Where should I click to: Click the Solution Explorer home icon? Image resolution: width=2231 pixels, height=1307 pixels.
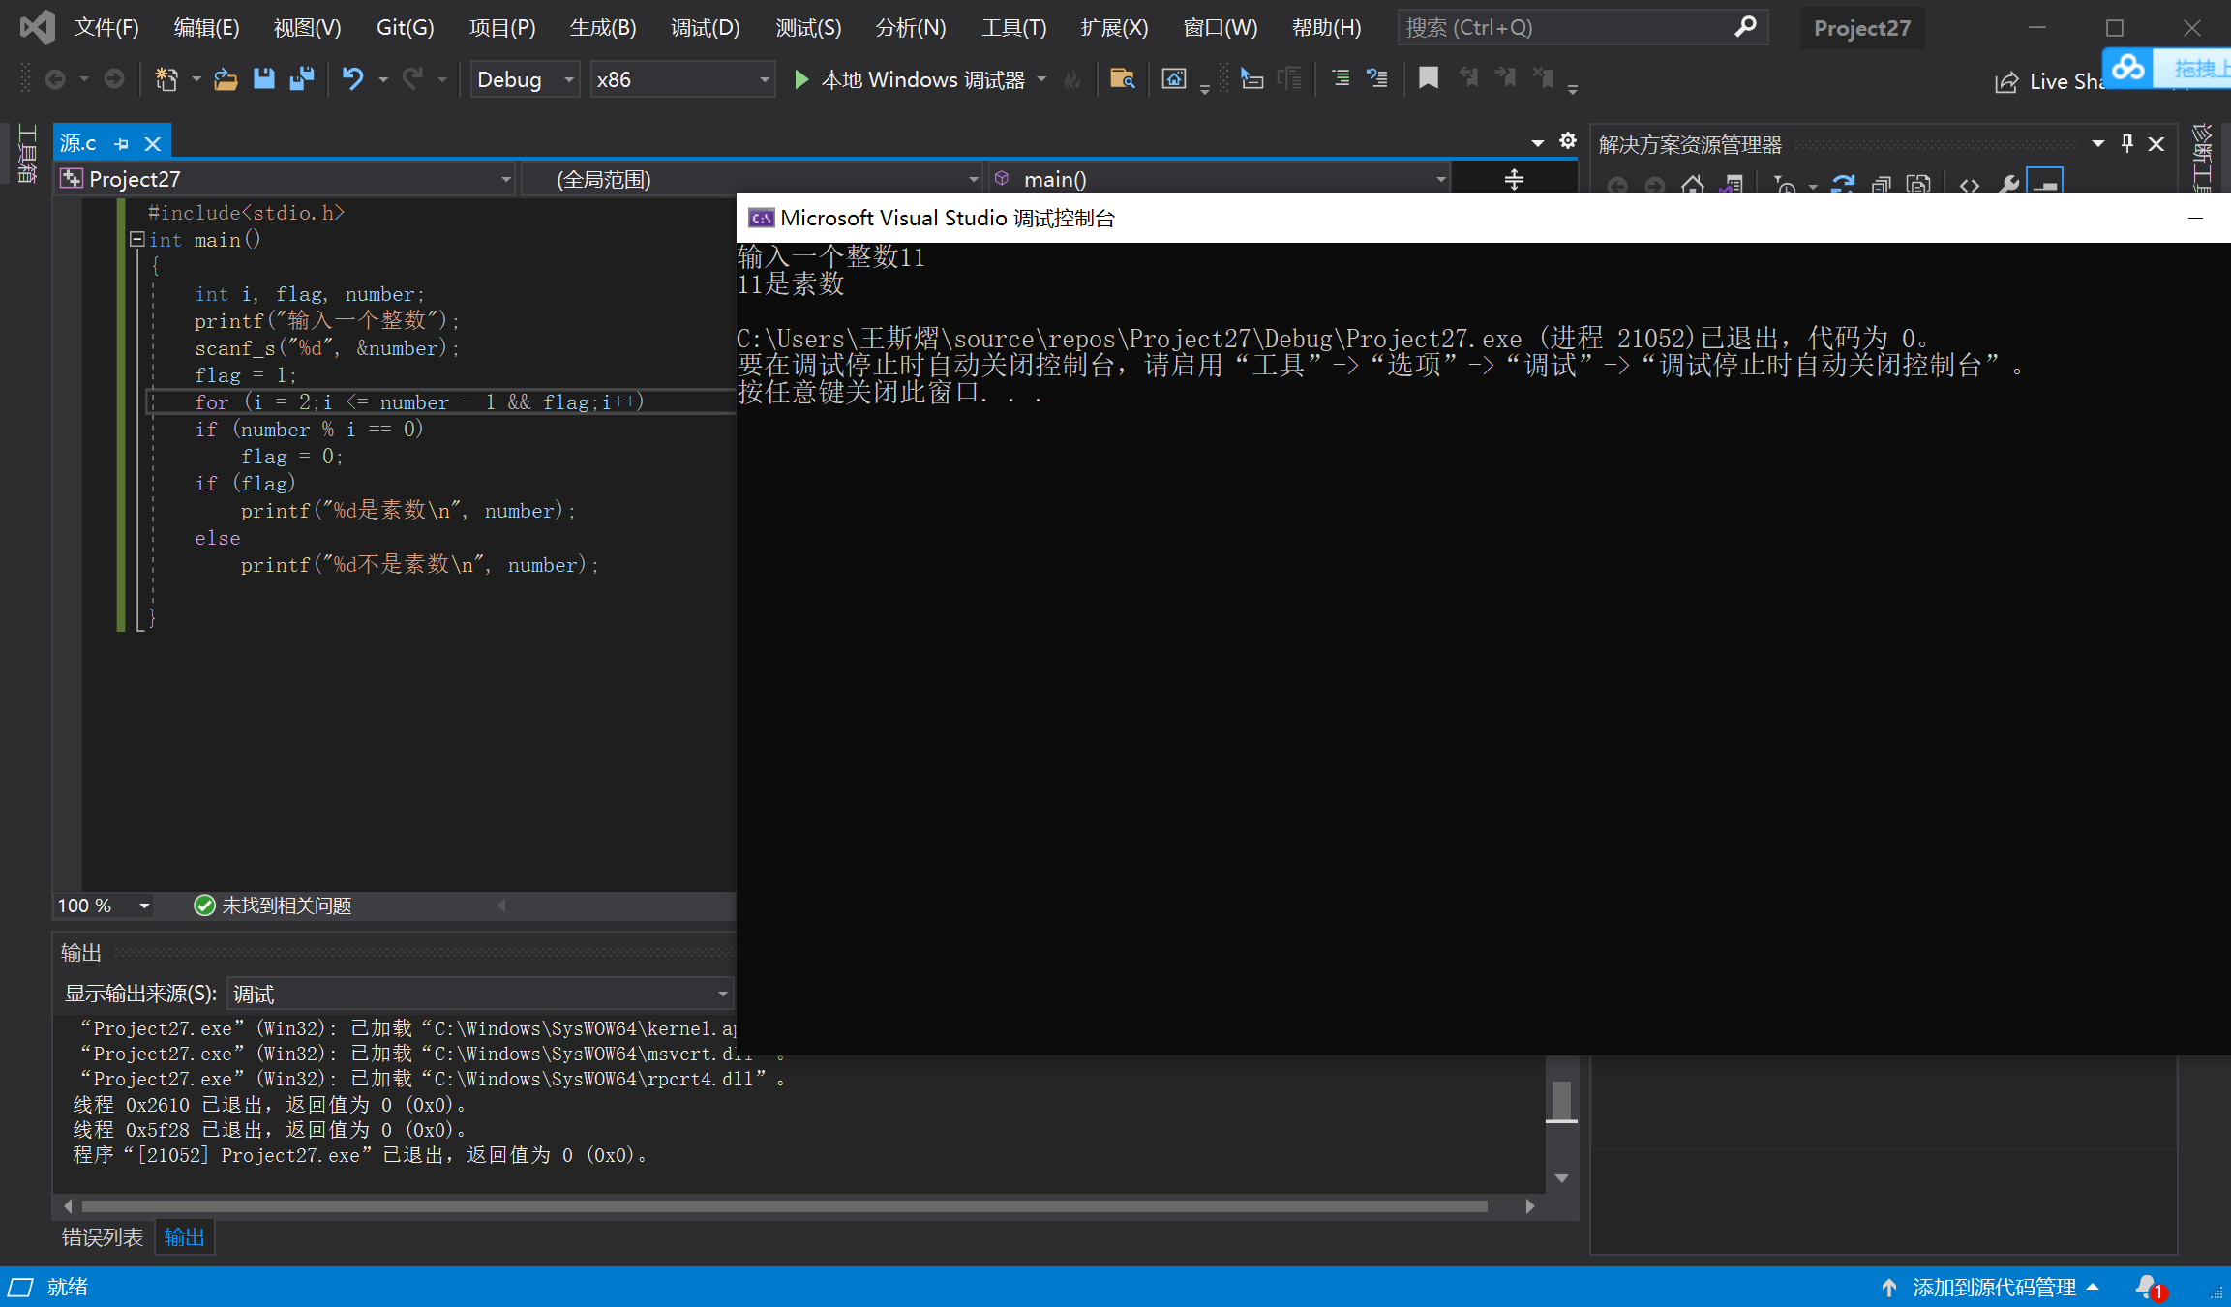pos(1693,184)
